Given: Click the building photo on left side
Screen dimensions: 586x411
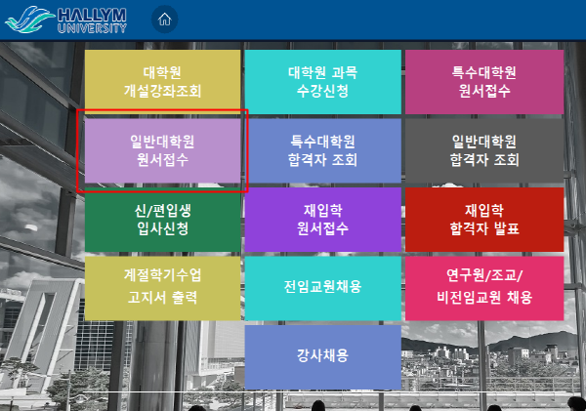Looking at the screenshot, I should pos(39,244).
